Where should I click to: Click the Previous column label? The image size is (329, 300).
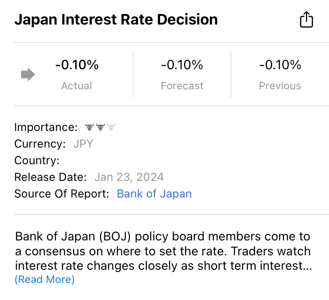click(280, 86)
